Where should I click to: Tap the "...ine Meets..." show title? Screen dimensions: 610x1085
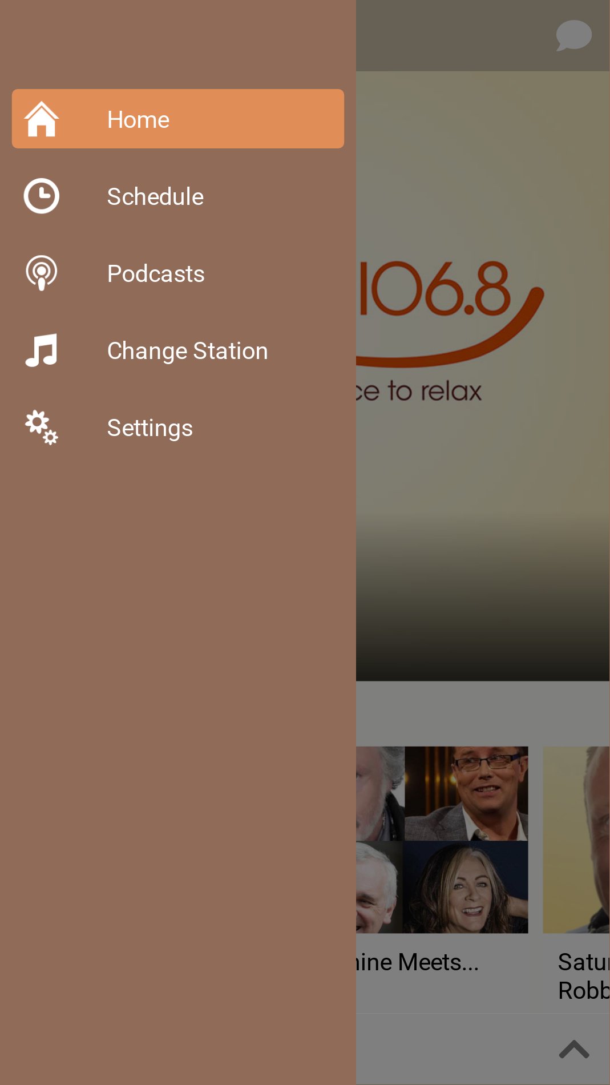click(x=418, y=962)
